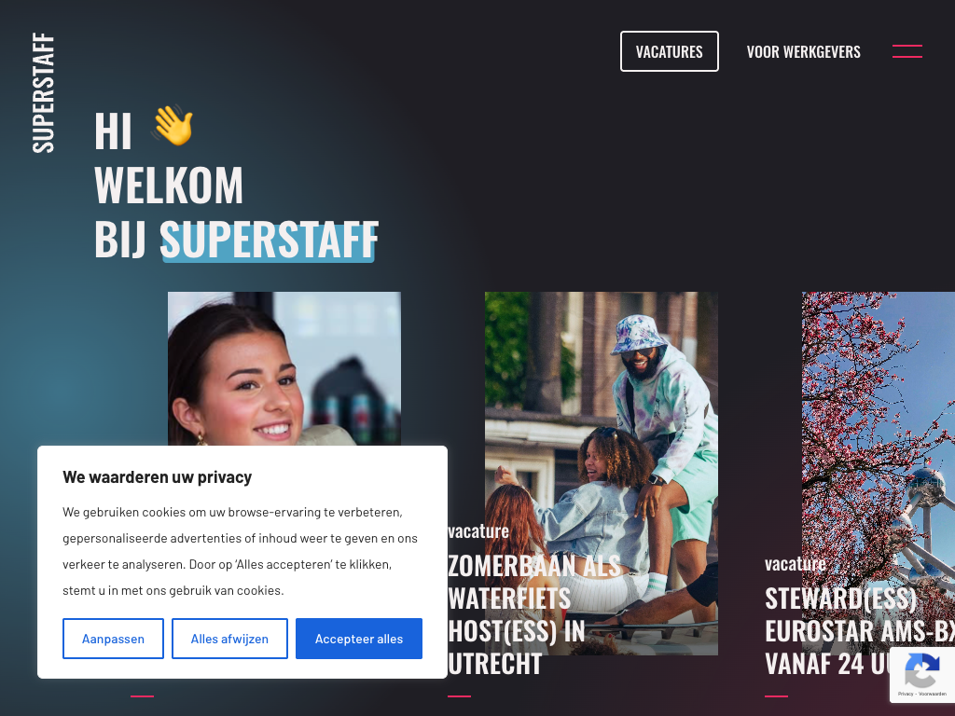Click the Privacy link in reCAPTCHA badge

[x=905, y=694]
